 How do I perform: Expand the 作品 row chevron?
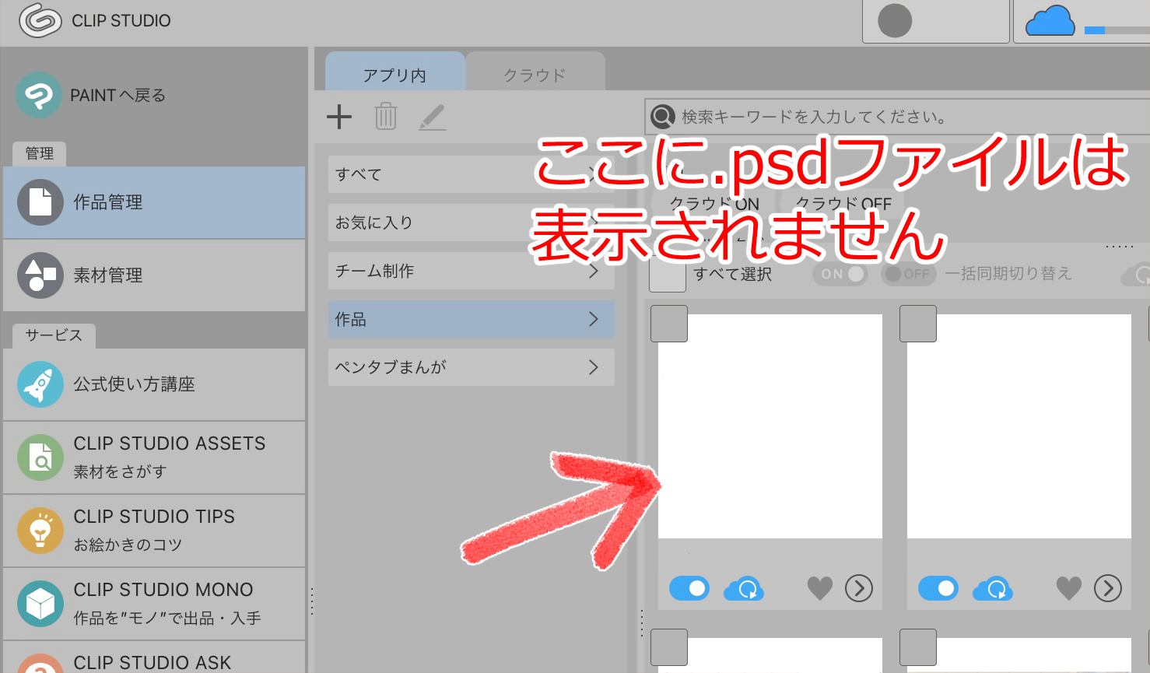[x=594, y=319]
